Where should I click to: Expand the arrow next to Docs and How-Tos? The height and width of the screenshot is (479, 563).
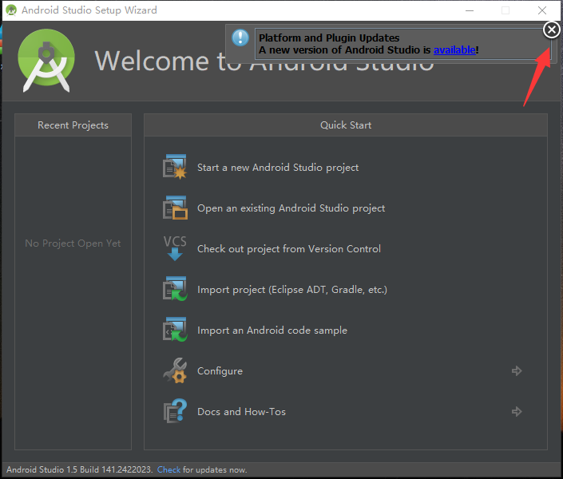click(x=517, y=411)
